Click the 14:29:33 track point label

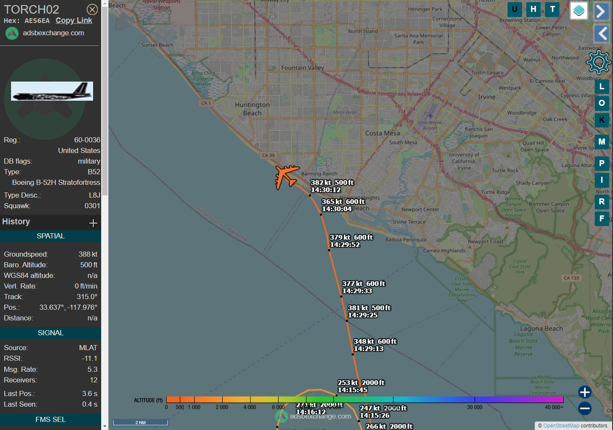click(x=363, y=287)
